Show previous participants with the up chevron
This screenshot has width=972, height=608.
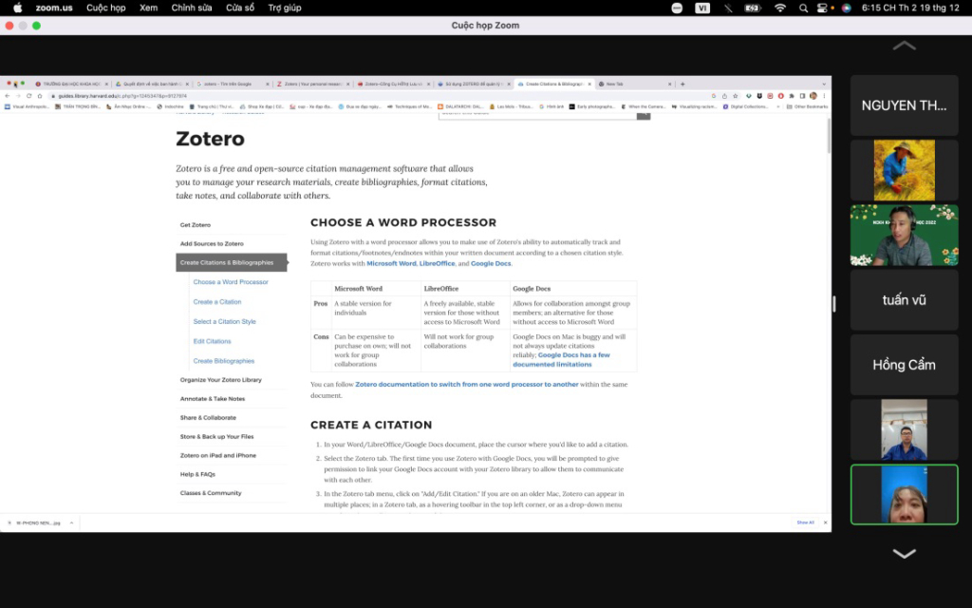click(x=904, y=46)
